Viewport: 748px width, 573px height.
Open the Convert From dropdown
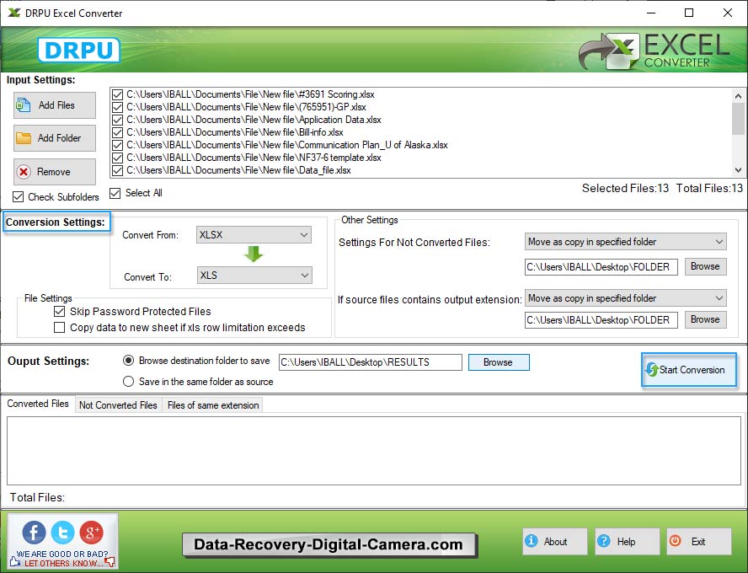[x=254, y=235]
